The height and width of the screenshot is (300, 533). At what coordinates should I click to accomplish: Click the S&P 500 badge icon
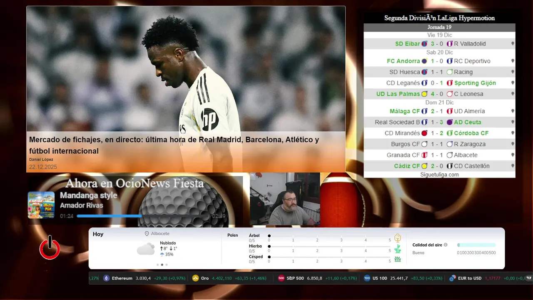(x=281, y=278)
